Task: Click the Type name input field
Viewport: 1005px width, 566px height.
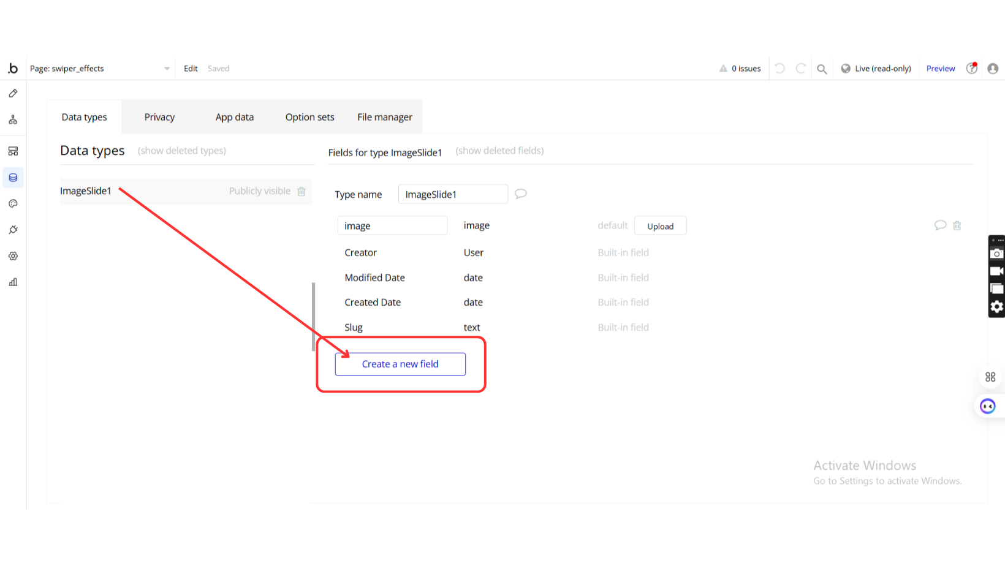Action: point(452,194)
